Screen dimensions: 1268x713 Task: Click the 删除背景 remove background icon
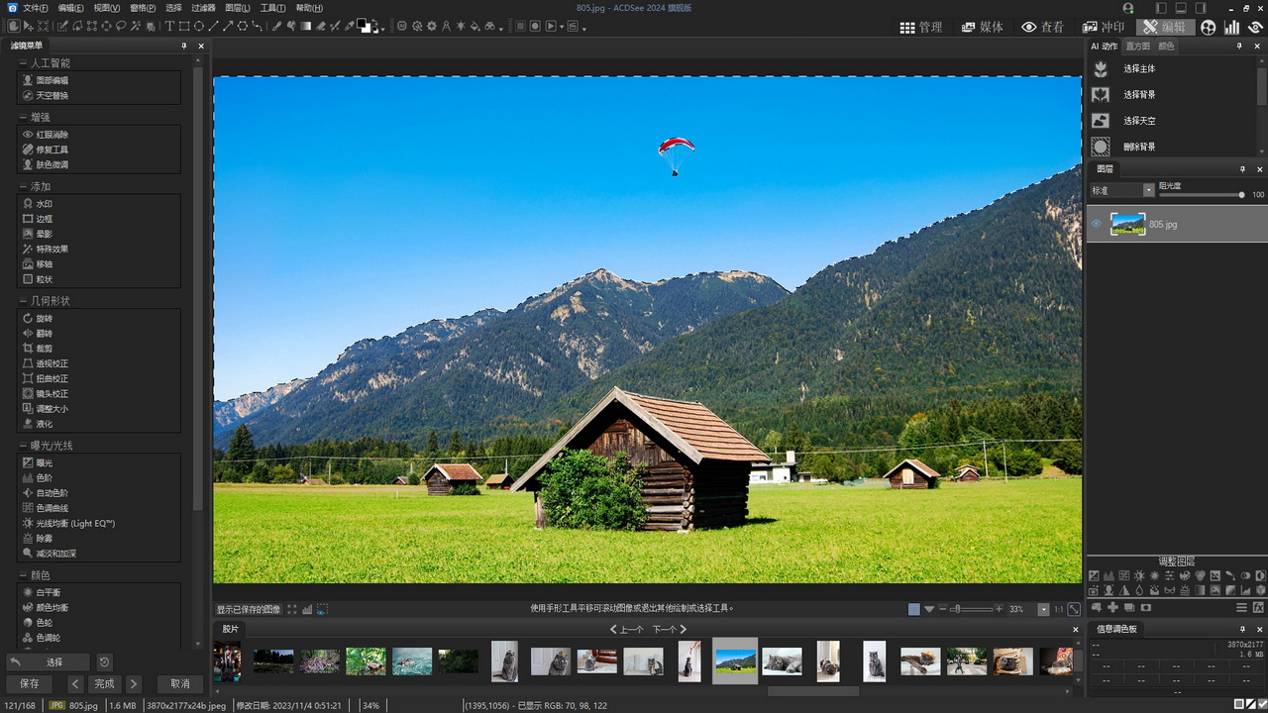(1100, 147)
